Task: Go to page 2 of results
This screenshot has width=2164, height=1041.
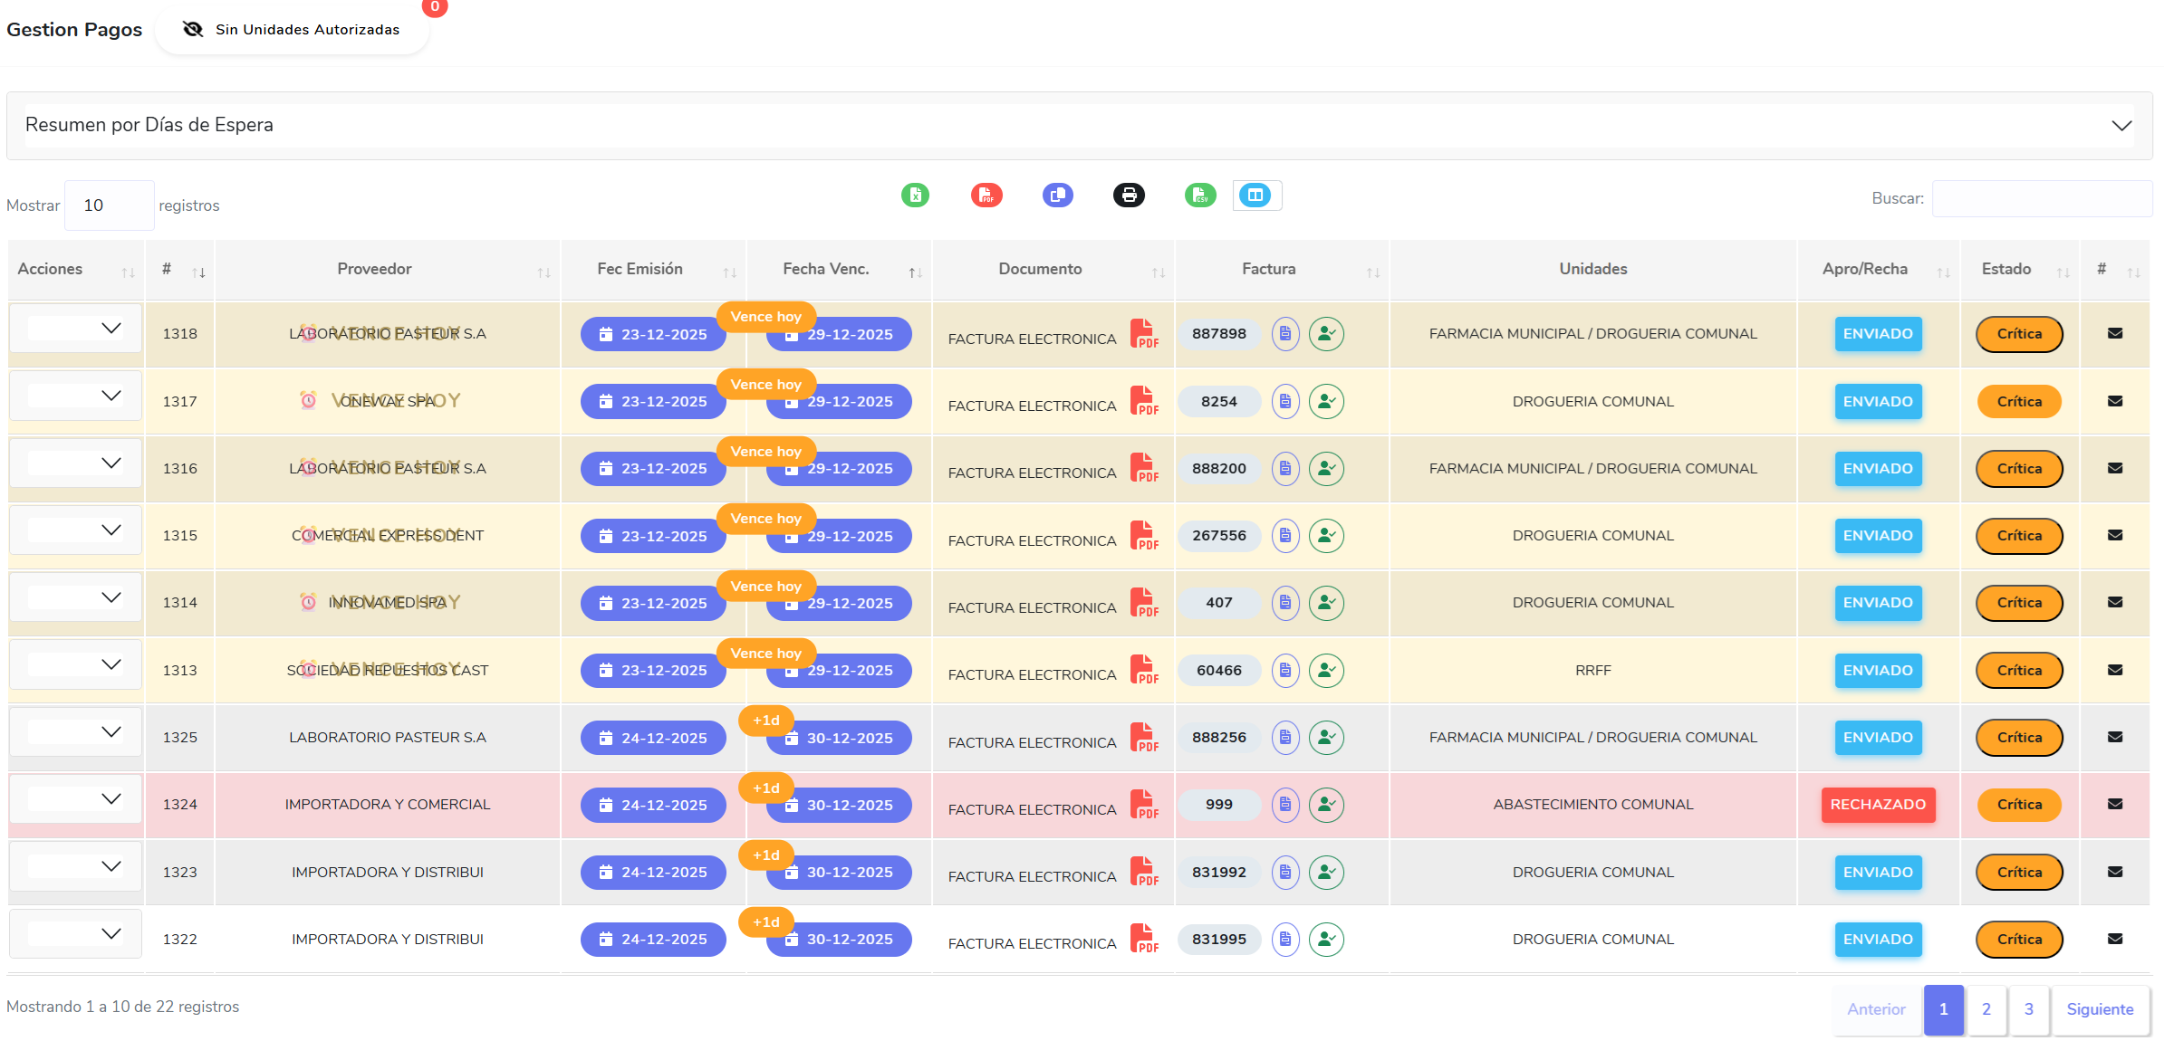Action: (x=1986, y=1009)
